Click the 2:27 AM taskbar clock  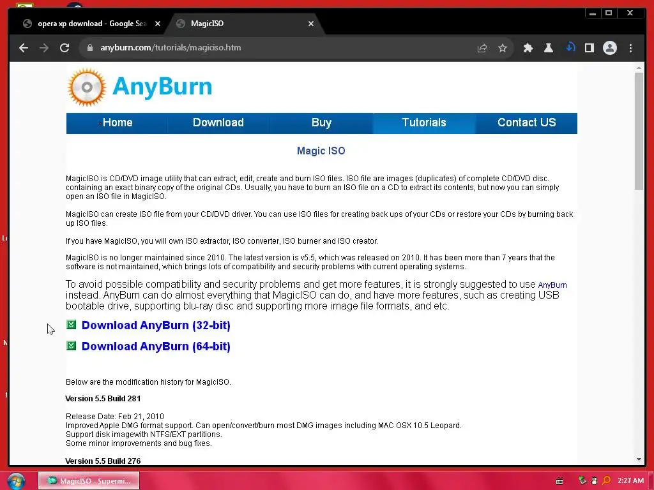[x=630, y=481]
